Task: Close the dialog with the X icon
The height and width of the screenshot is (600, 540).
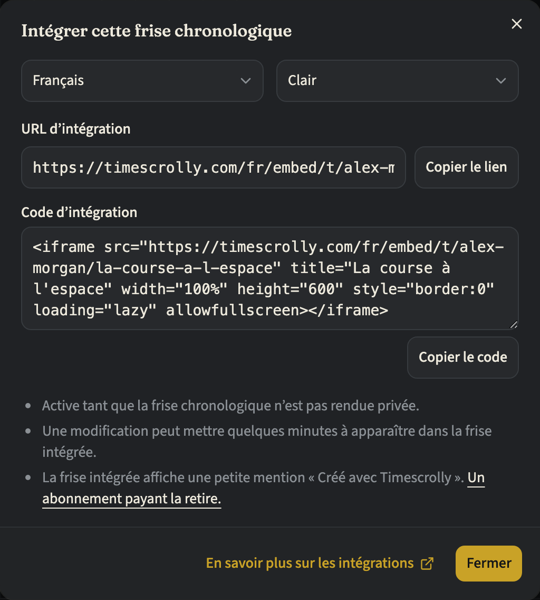Action: coord(517,24)
